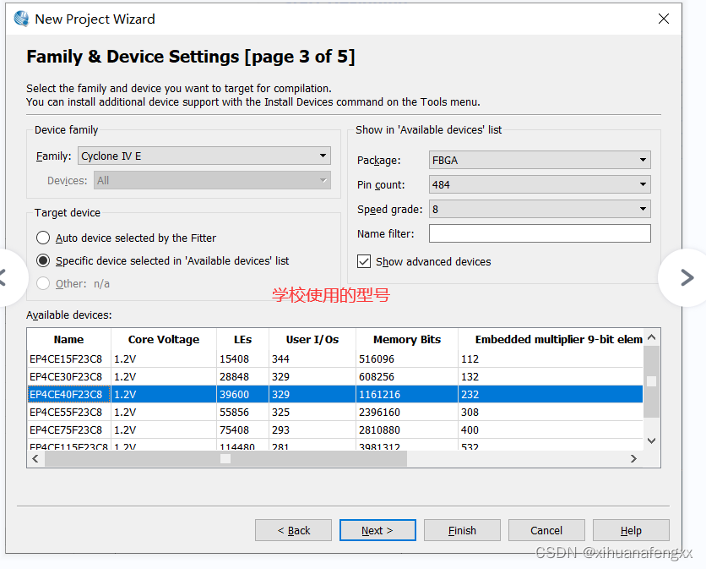Click Memory Bits value 2396160

click(379, 412)
